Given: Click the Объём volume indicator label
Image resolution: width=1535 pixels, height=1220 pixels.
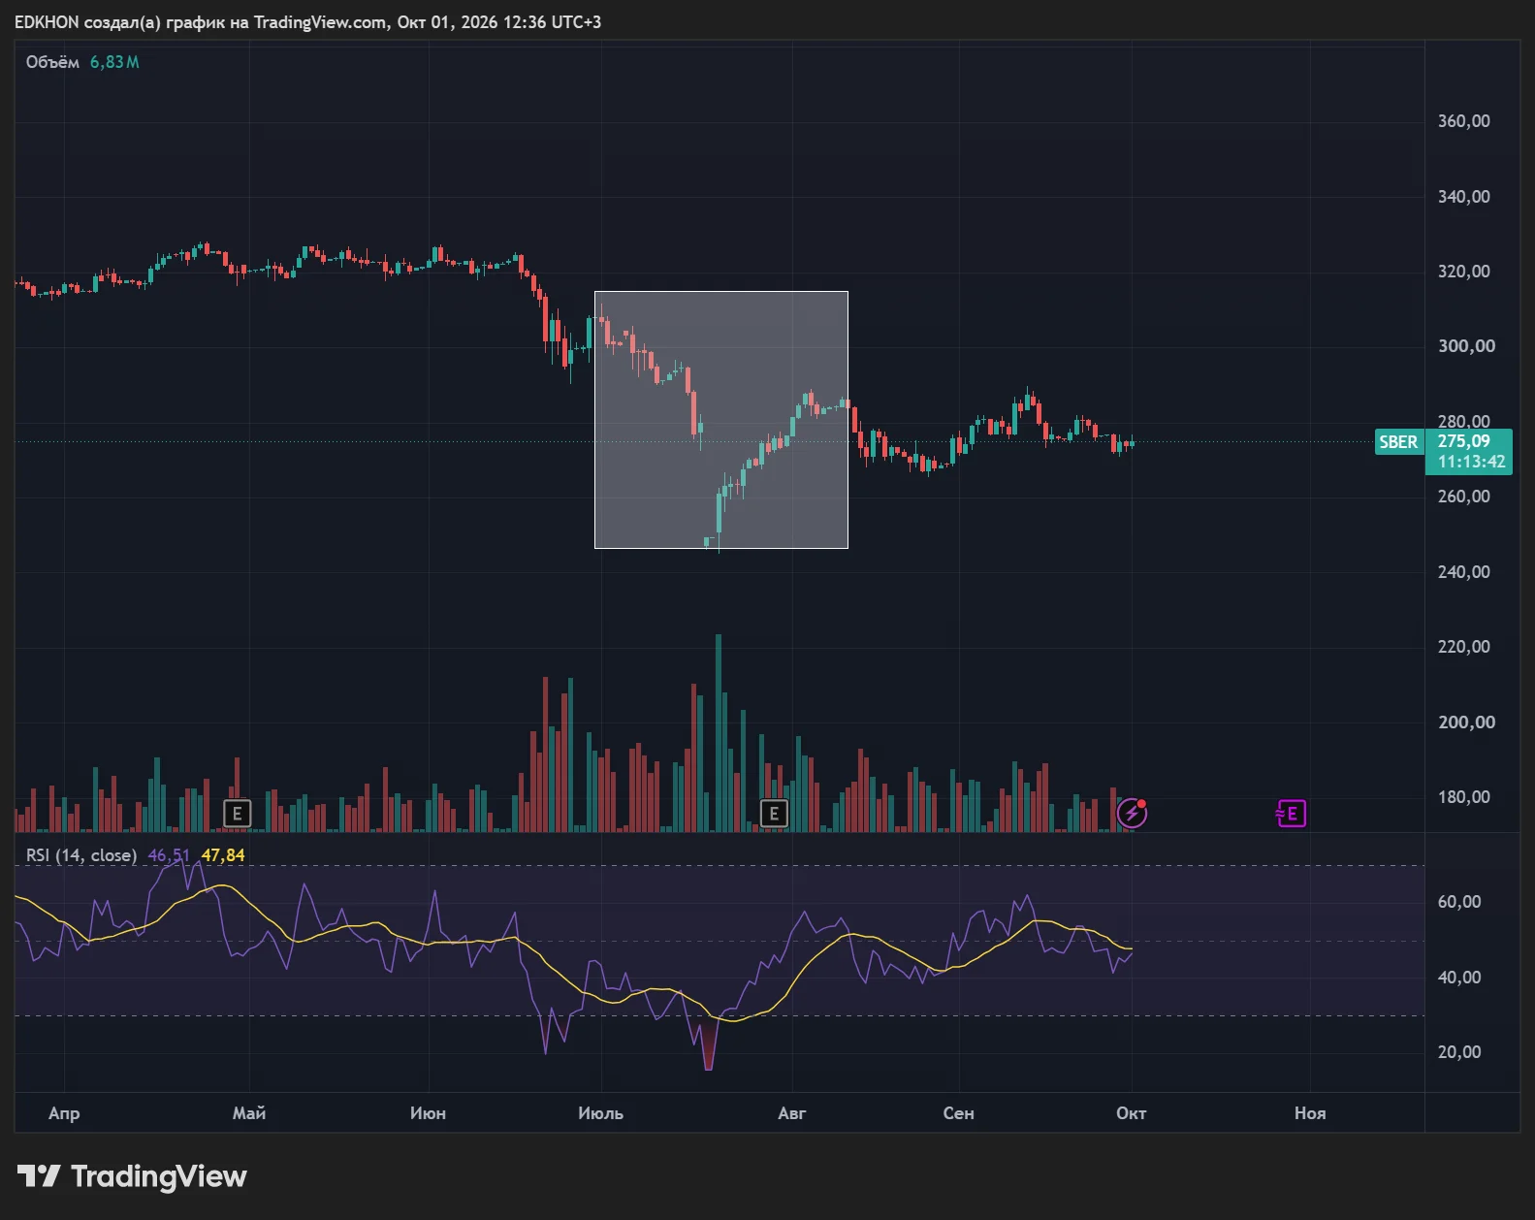Looking at the screenshot, I should click(x=52, y=62).
